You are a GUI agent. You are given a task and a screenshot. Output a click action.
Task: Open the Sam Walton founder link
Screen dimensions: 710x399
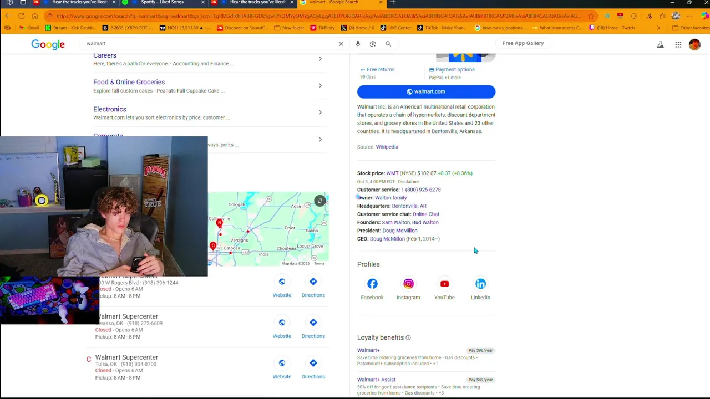[x=395, y=222]
